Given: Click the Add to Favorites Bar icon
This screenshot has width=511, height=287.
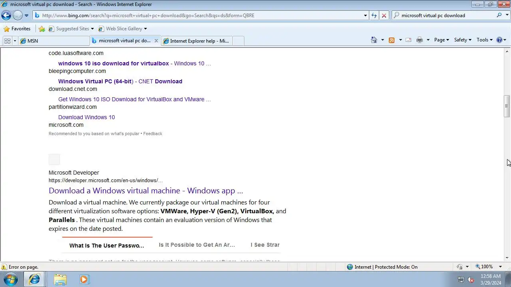Looking at the screenshot, I should (42, 29).
